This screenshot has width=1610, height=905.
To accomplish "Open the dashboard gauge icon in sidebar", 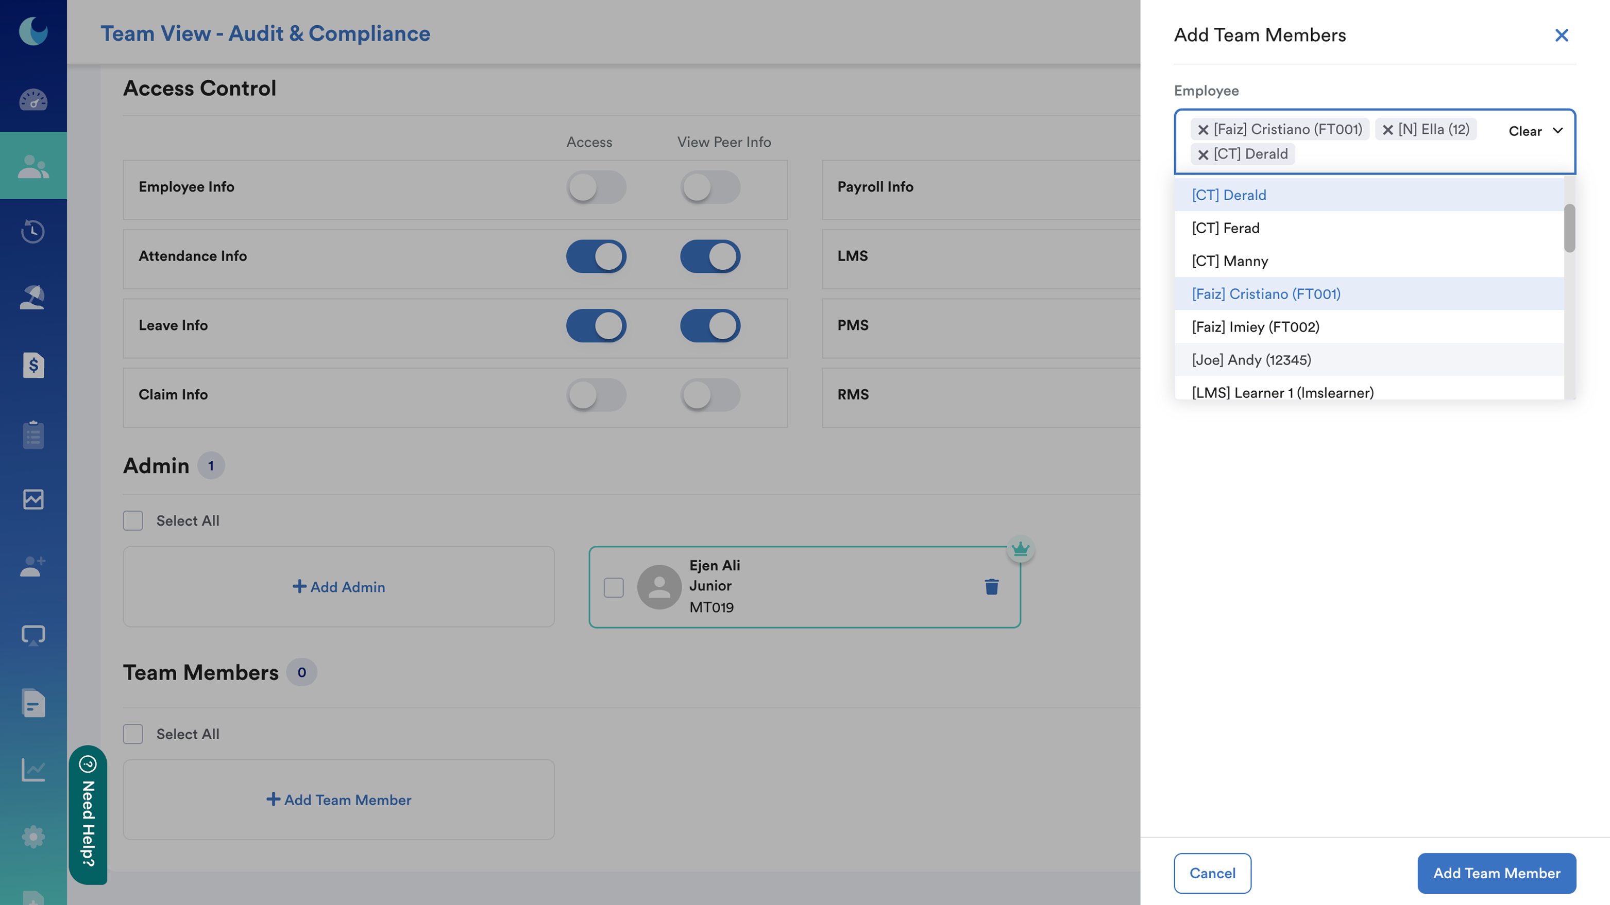I will pos(33,100).
